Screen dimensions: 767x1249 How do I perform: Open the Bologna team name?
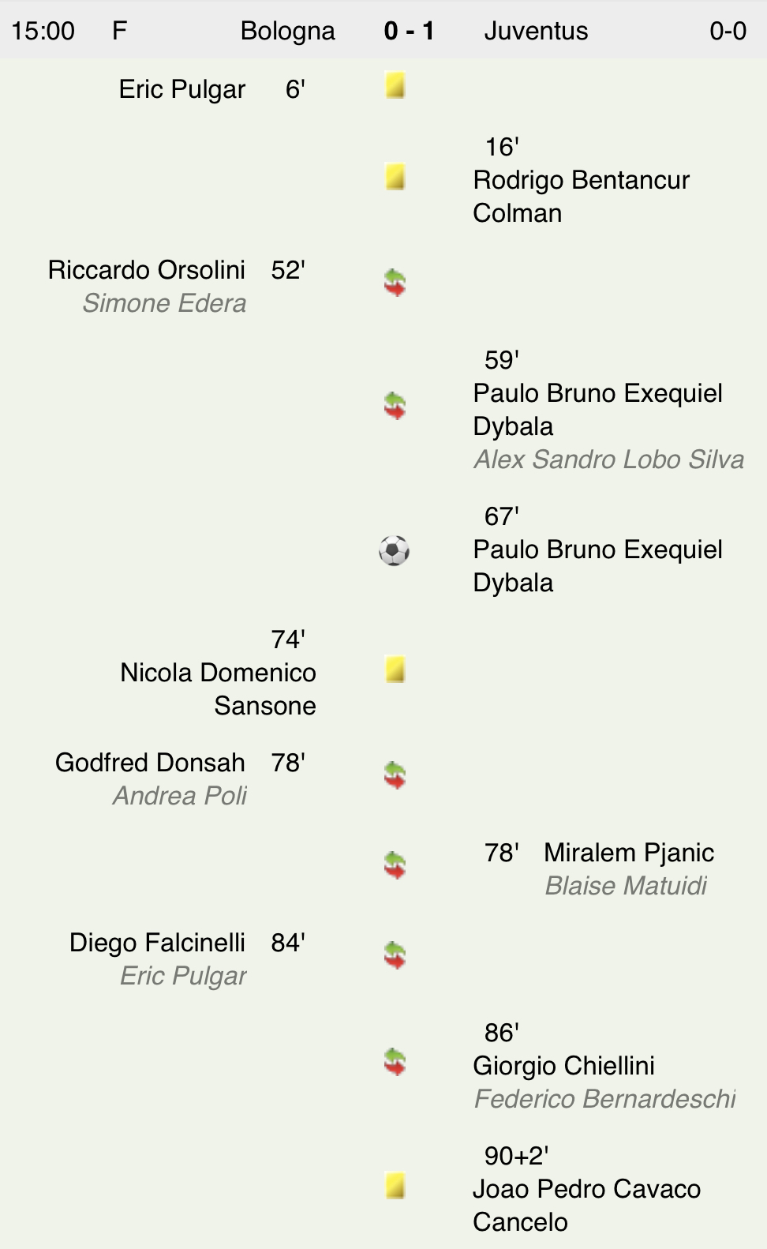pyautogui.click(x=287, y=31)
